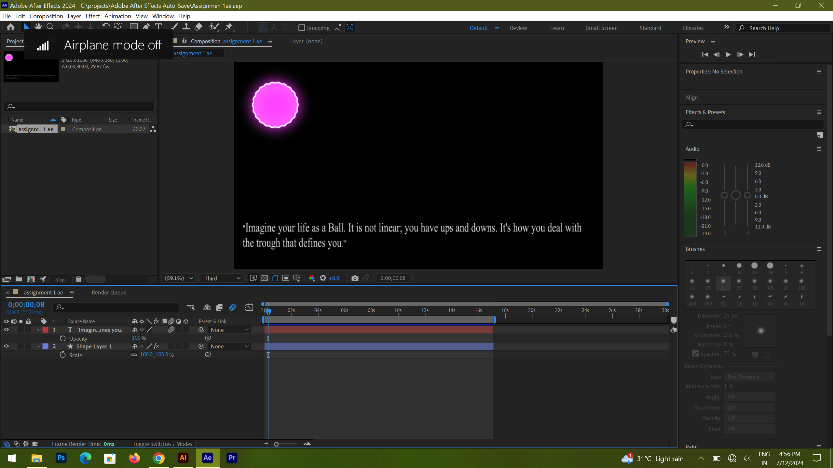Screen dimensions: 833x468
Task: Switch to the Review workspace
Action: click(x=518, y=28)
